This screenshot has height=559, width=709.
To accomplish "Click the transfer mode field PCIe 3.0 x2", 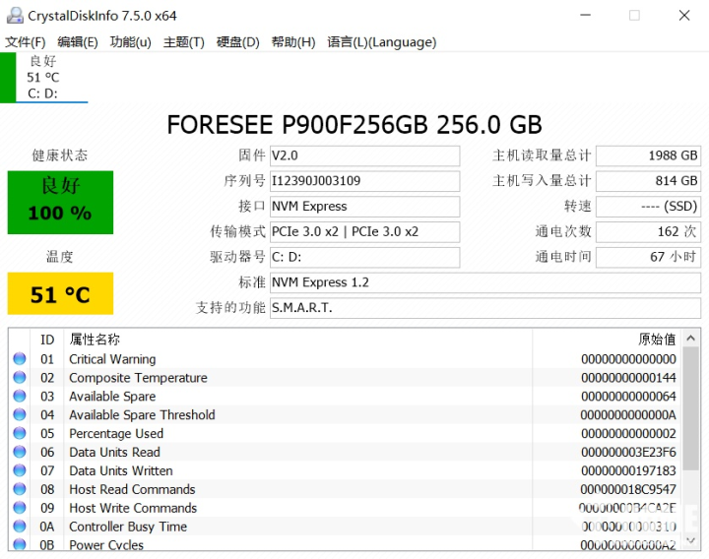I will click(x=365, y=232).
